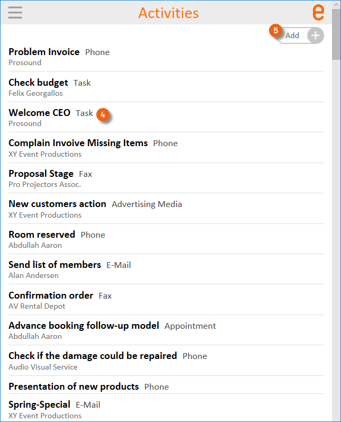Screen dimensions: 341x422
Task: Open the Problem Invoice activity
Action: [x=44, y=52]
